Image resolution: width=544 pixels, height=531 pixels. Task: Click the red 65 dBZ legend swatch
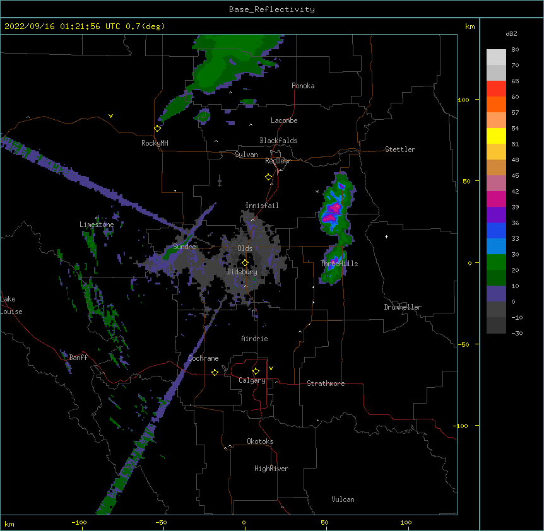pos(496,89)
